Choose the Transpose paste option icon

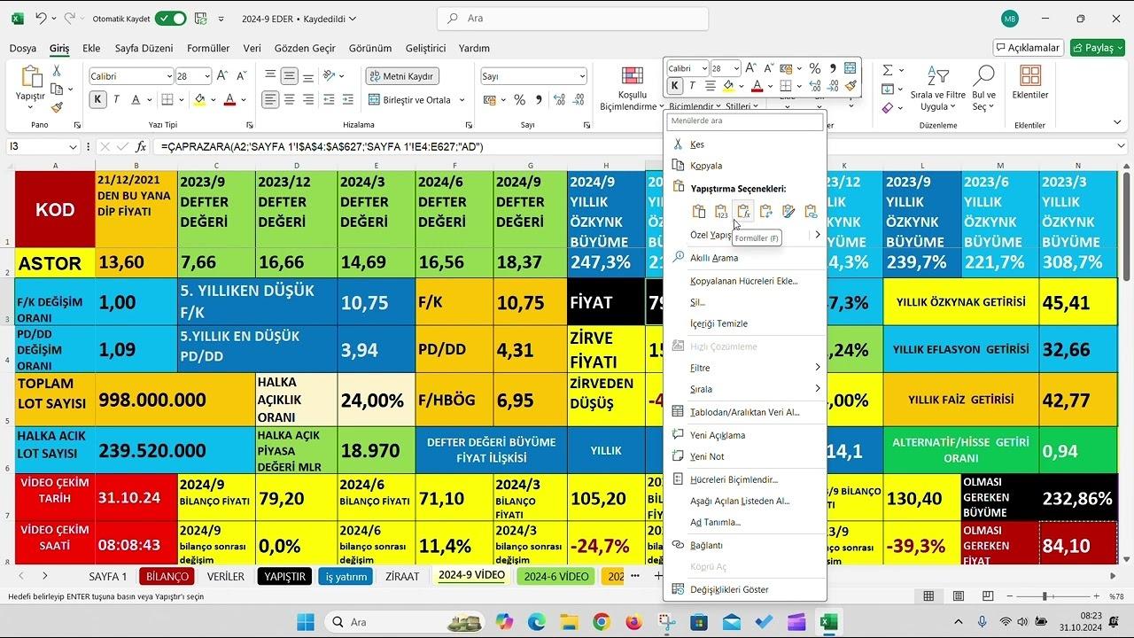tap(765, 211)
